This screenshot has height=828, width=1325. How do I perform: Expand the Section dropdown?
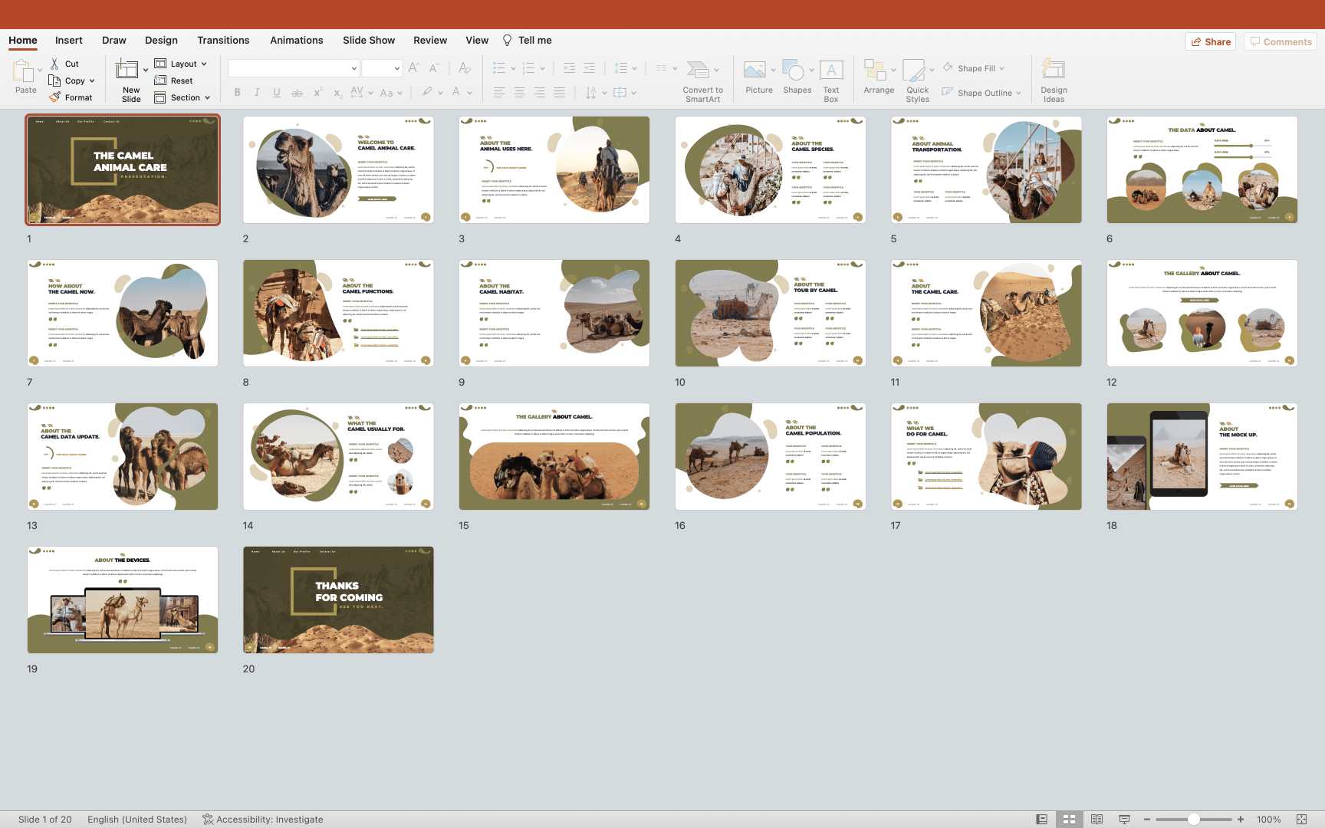(x=184, y=97)
